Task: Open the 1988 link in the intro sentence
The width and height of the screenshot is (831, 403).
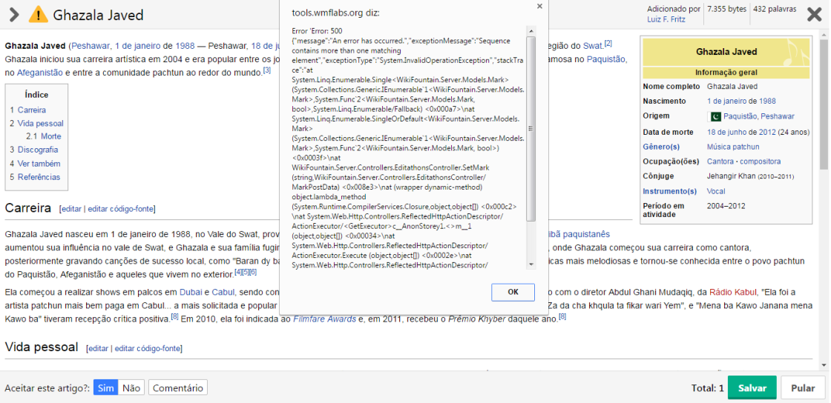Action: click(x=185, y=45)
